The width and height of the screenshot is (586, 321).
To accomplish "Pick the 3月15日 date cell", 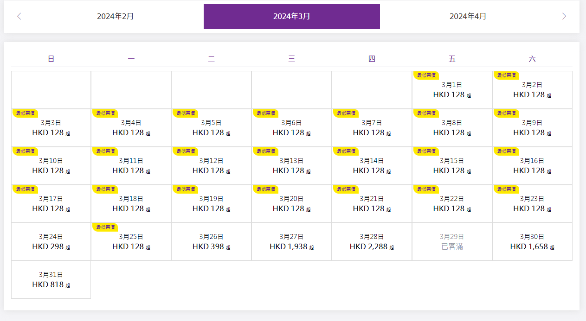I will tap(452, 166).
